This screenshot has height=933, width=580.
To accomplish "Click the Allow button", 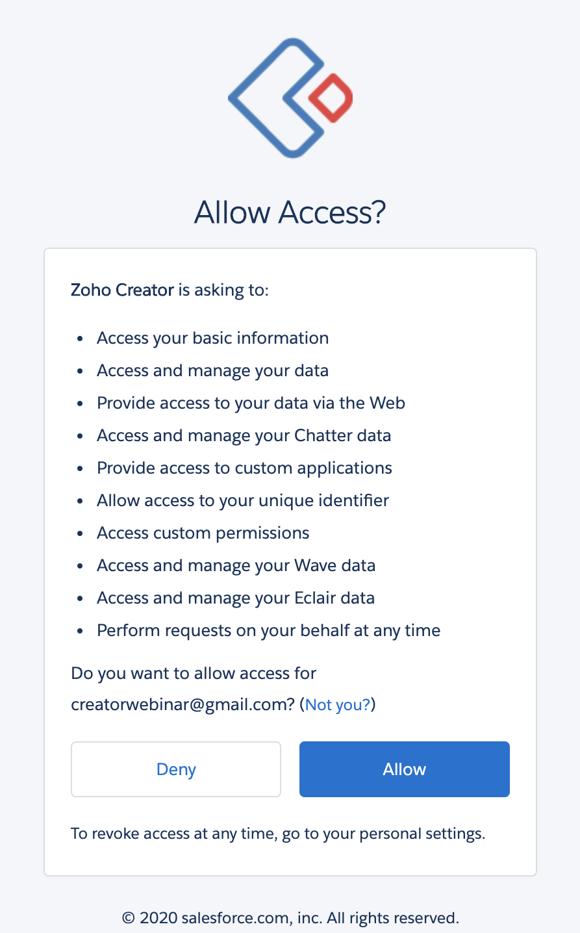I will pos(404,769).
